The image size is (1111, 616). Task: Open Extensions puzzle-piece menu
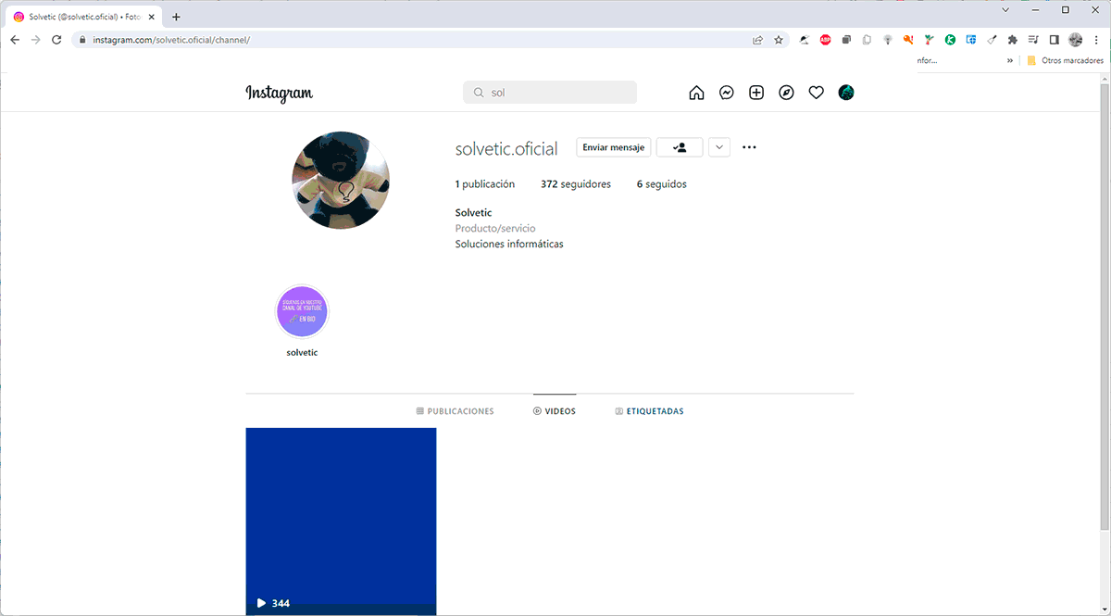1012,40
